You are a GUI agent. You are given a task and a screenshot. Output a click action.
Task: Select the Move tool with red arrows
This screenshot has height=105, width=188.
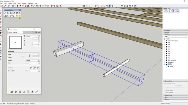pos(23,6)
